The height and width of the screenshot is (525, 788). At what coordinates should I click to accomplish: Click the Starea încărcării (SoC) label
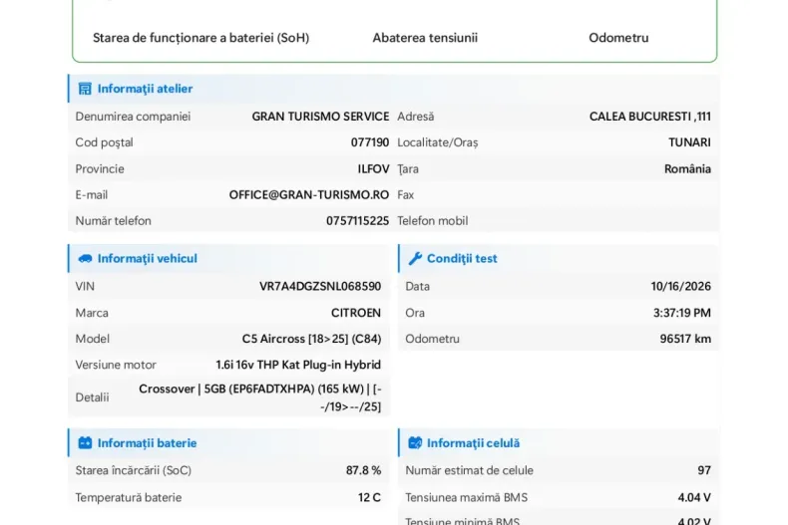(x=134, y=470)
